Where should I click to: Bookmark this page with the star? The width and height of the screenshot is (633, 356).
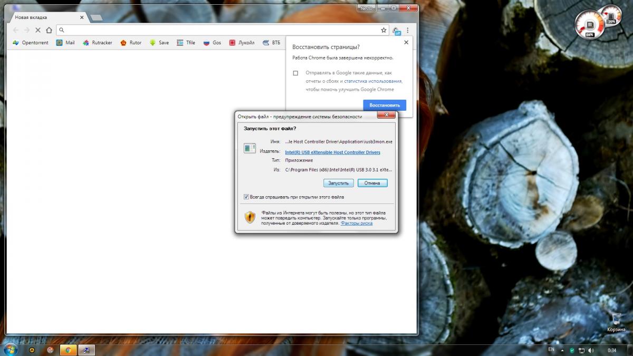pyautogui.click(x=383, y=30)
